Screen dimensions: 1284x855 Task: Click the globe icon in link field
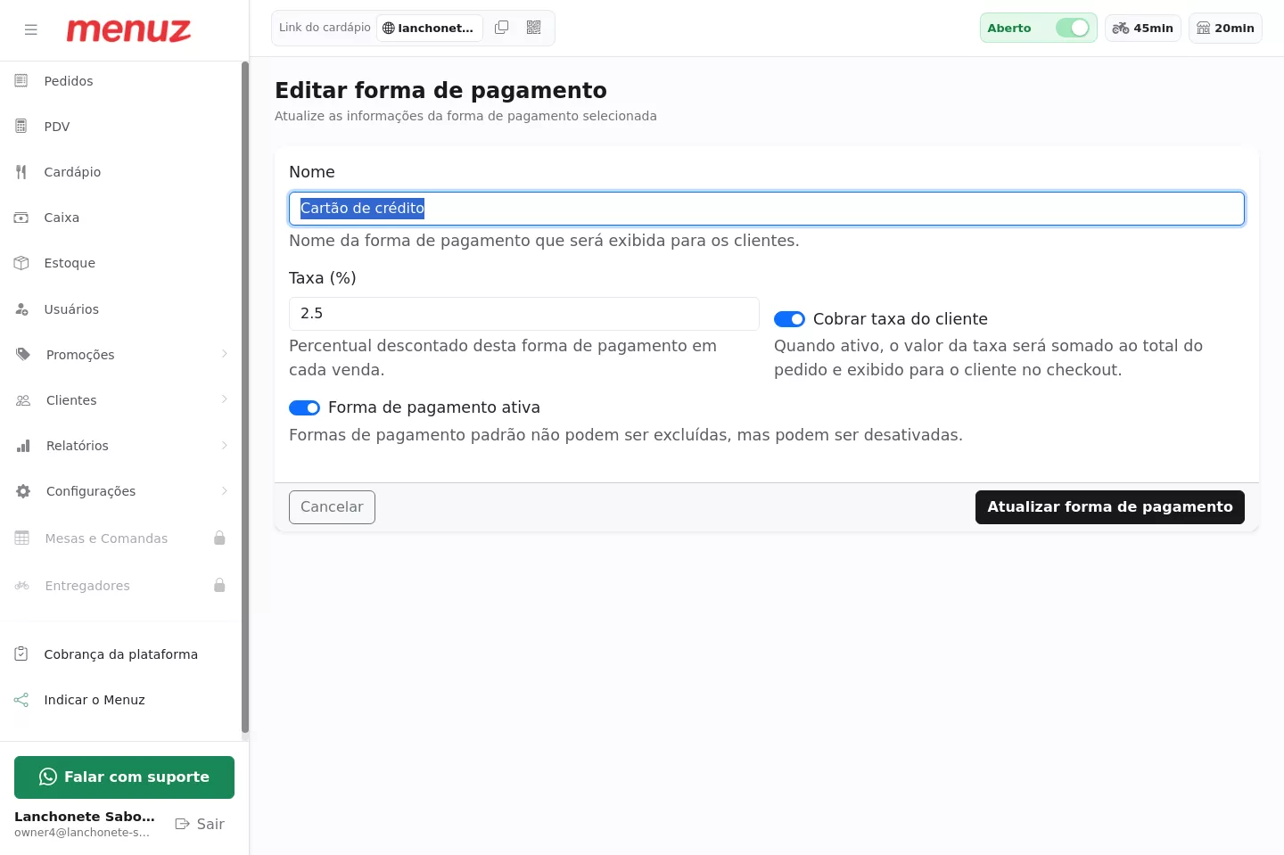tap(389, 29)
